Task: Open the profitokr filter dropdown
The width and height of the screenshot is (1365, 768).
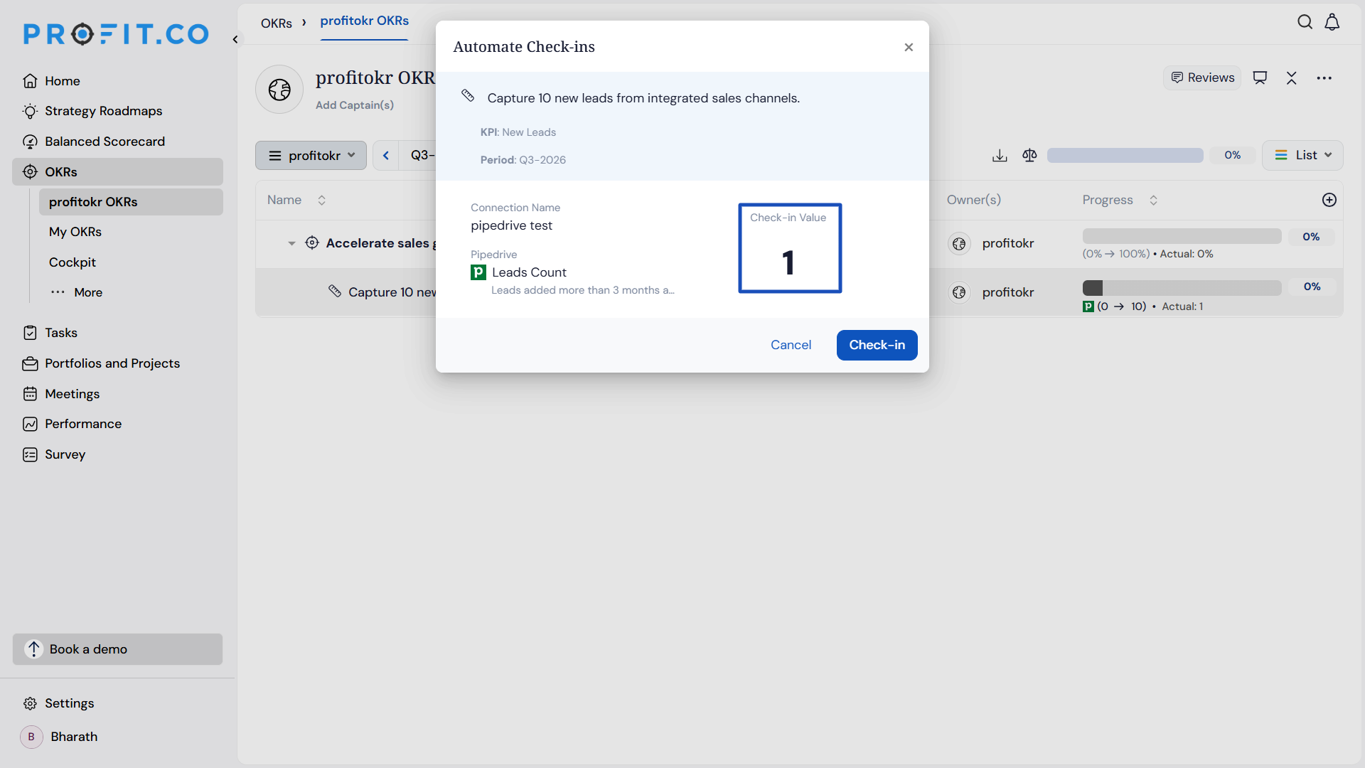Action: click(311, 155)
